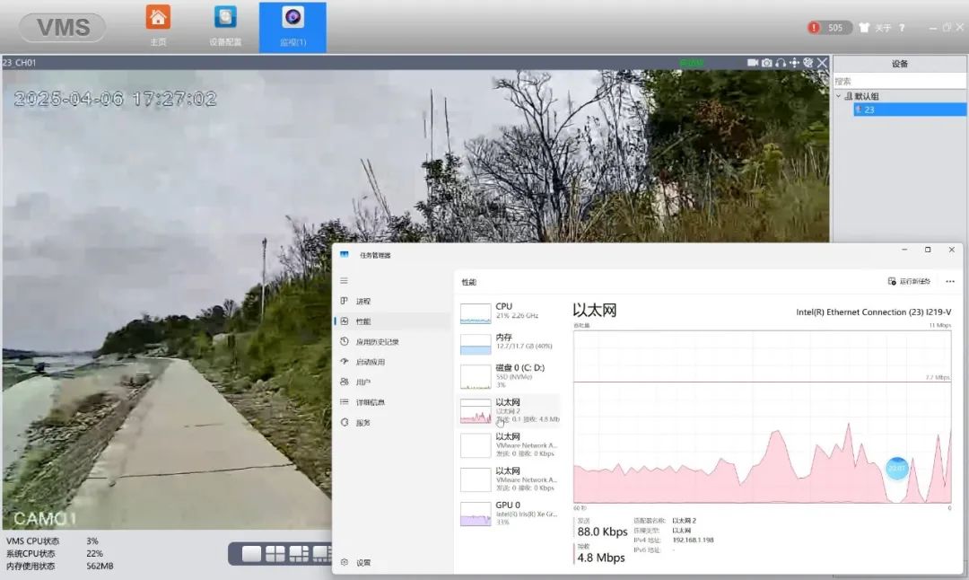Click the Task Manager title bar icon
Image resolution: width=969 pixels, height=580 pixels.
click(345, 255)
